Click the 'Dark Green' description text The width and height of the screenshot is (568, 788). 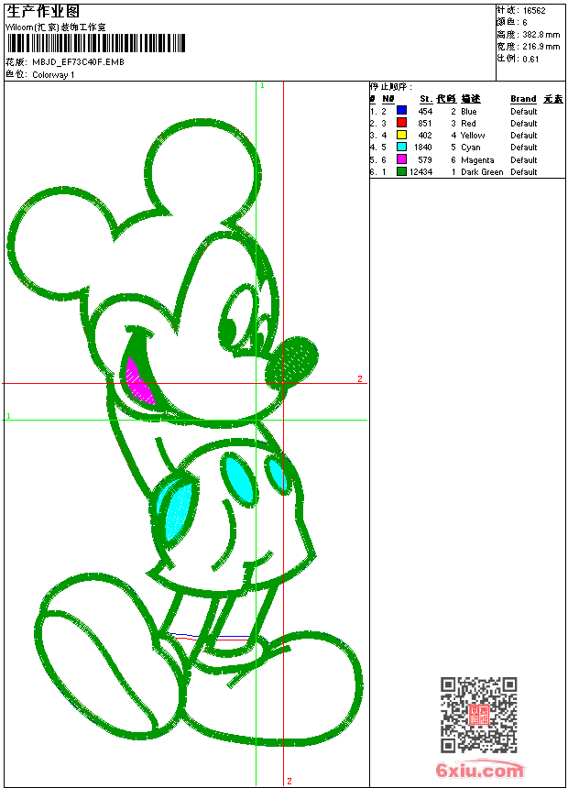[x=482, y=172]
